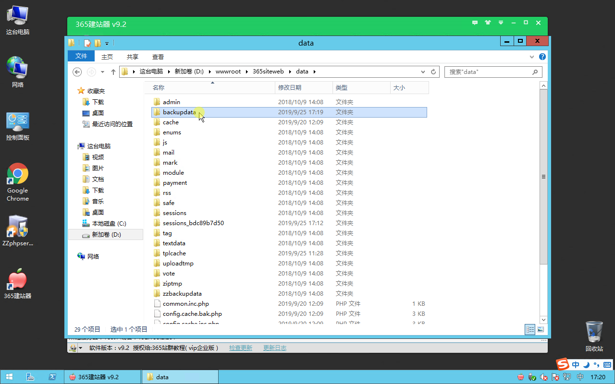The image size is (615, 384).
Task: Open the 网络 desktop icon
Action: pos(17,72)
